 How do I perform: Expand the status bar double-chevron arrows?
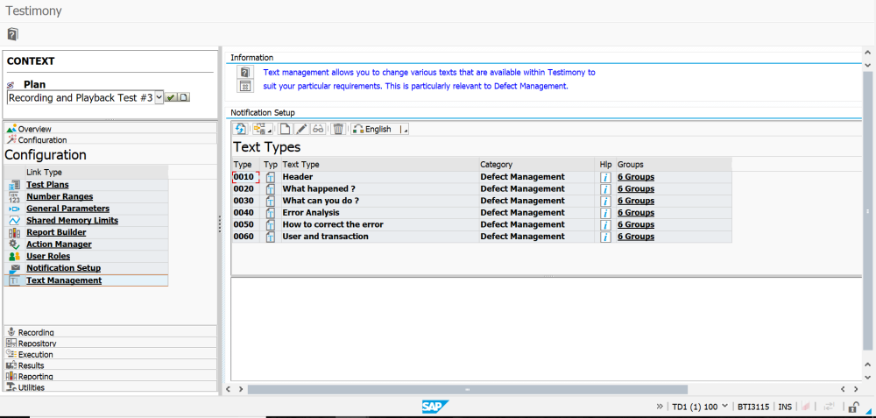[660, 407]
